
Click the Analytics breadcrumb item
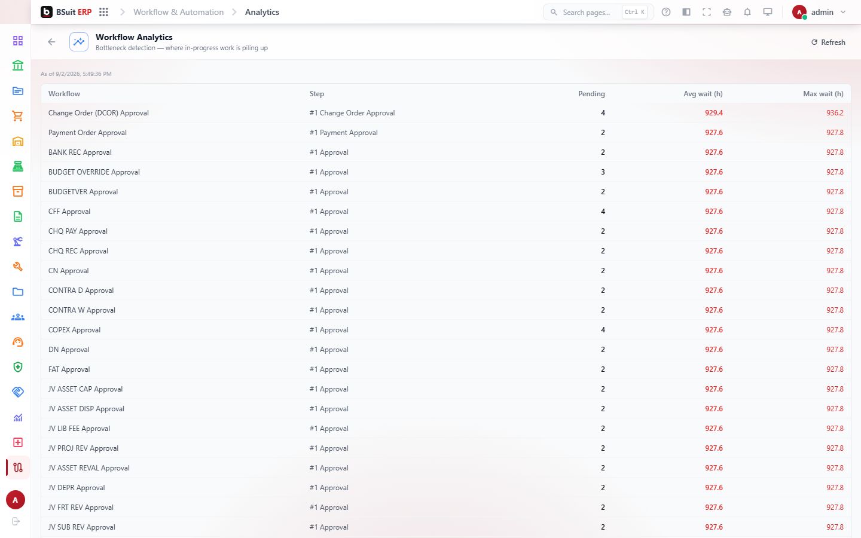[x=262, y=12]
